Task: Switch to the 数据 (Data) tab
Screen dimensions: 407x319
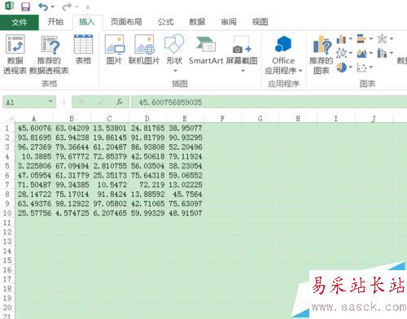Action: pyautogui.click(x=197, y=22)
